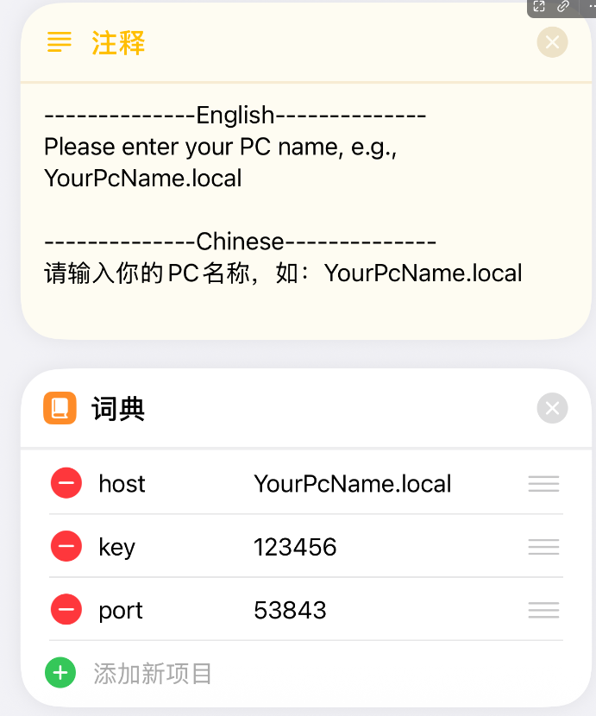Viewport: 596px width, 716px height.
Task: Click the orange 词典 dictionary book icon
Action: pyautogui.click(x=60, y=408)
